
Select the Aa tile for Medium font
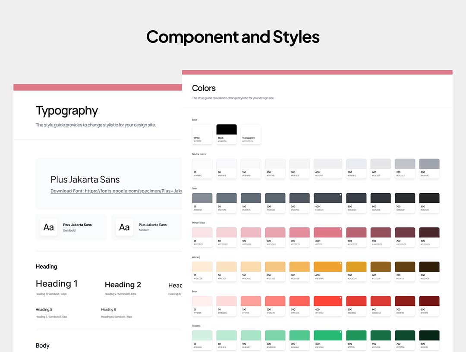pyautogui.click(x=124, y=227)
